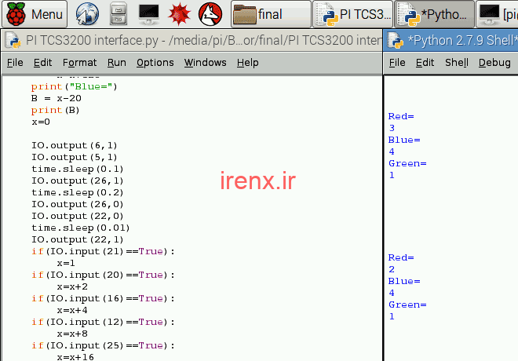Open the editor's Edit menu
The width and height of the screenshot is (518, 361).
point(42,63)
